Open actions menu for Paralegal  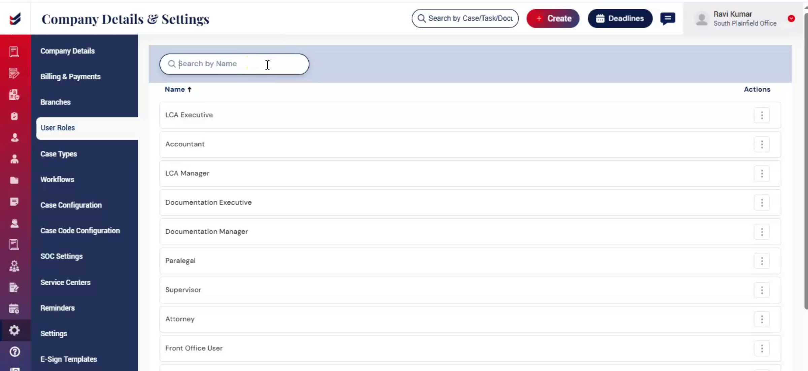coord(762,261)
